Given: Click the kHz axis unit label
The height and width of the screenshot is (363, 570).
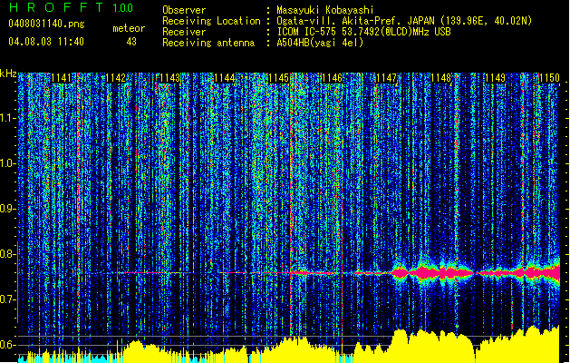Looking at the screenshot, I should pyautogui.click(x=8, y=74).
